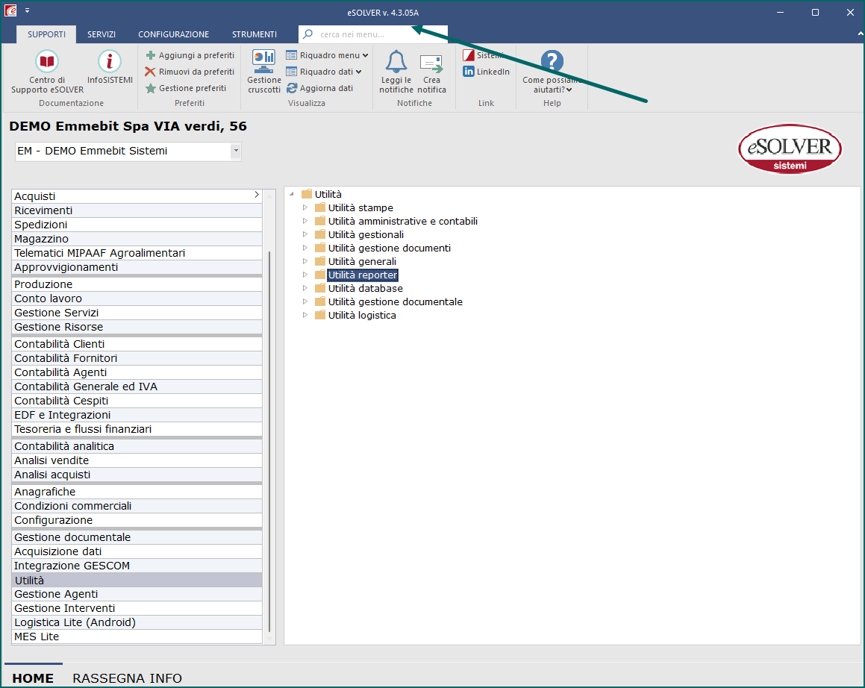Switch to SERVIZI ribbon tab
The image size is (865, 688).
tap(102, 34)
